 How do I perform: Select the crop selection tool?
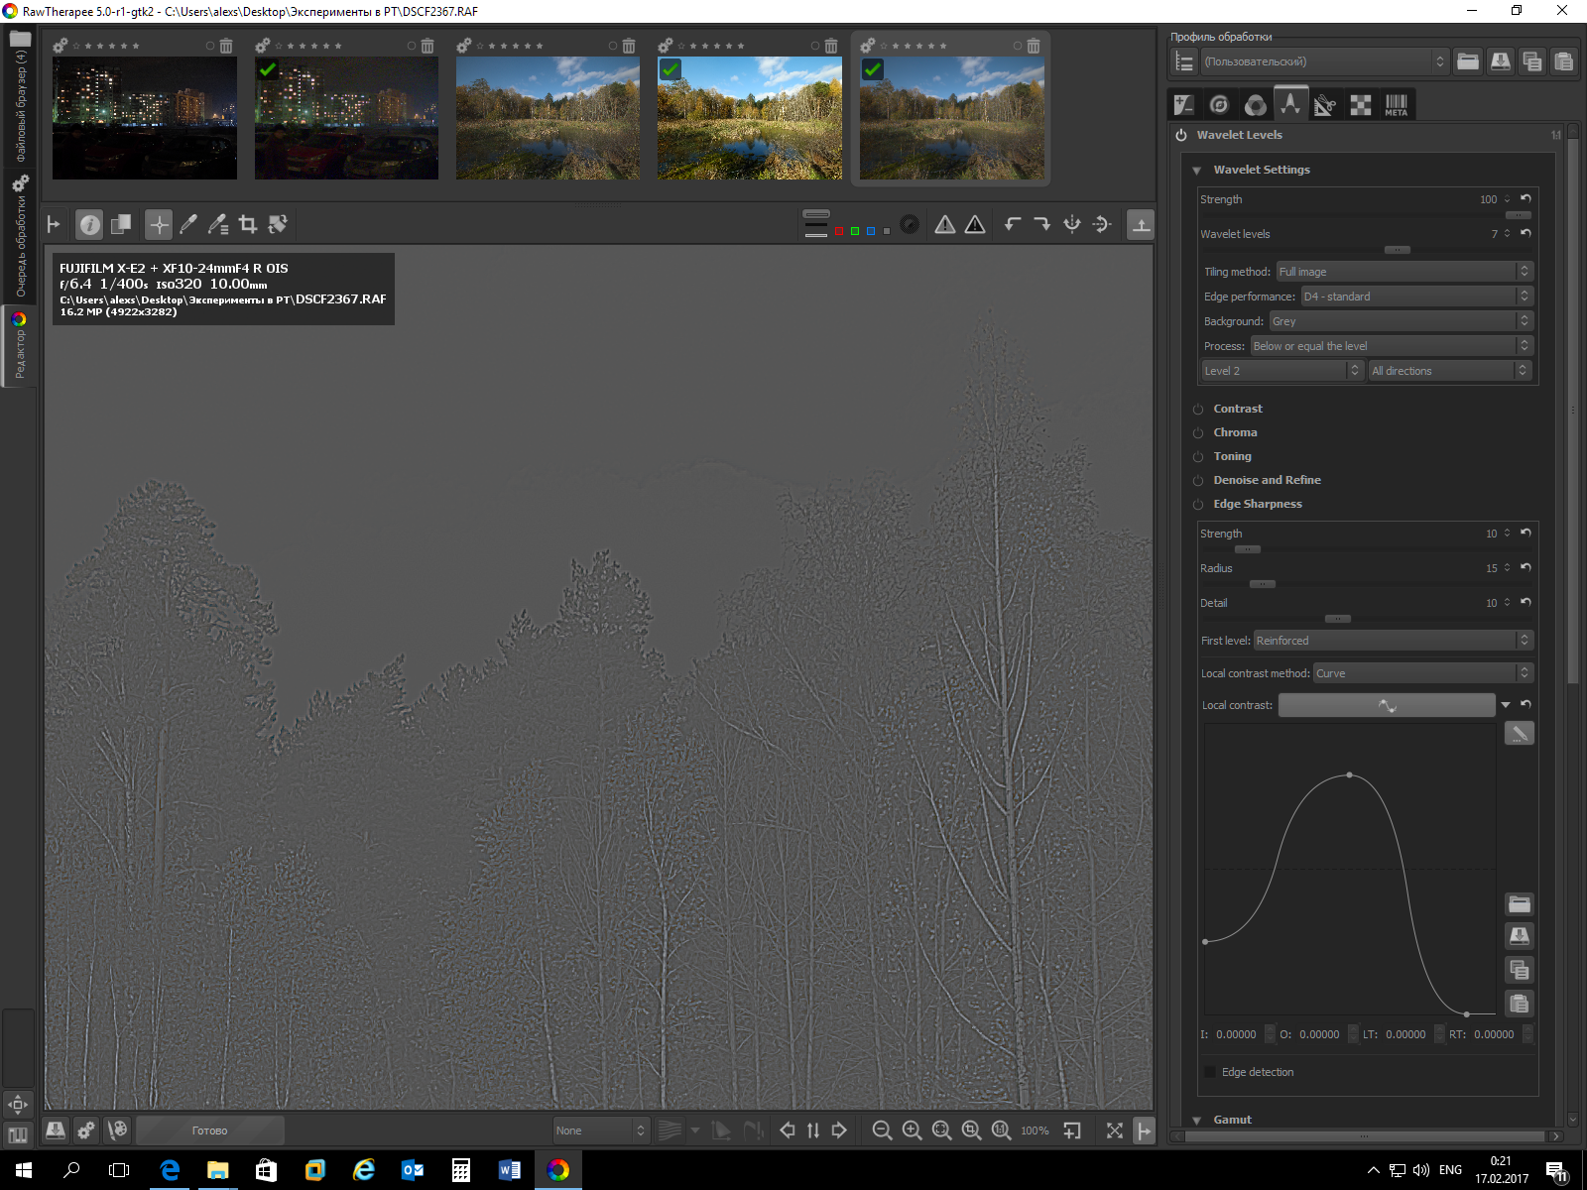(x=248, y=225)
